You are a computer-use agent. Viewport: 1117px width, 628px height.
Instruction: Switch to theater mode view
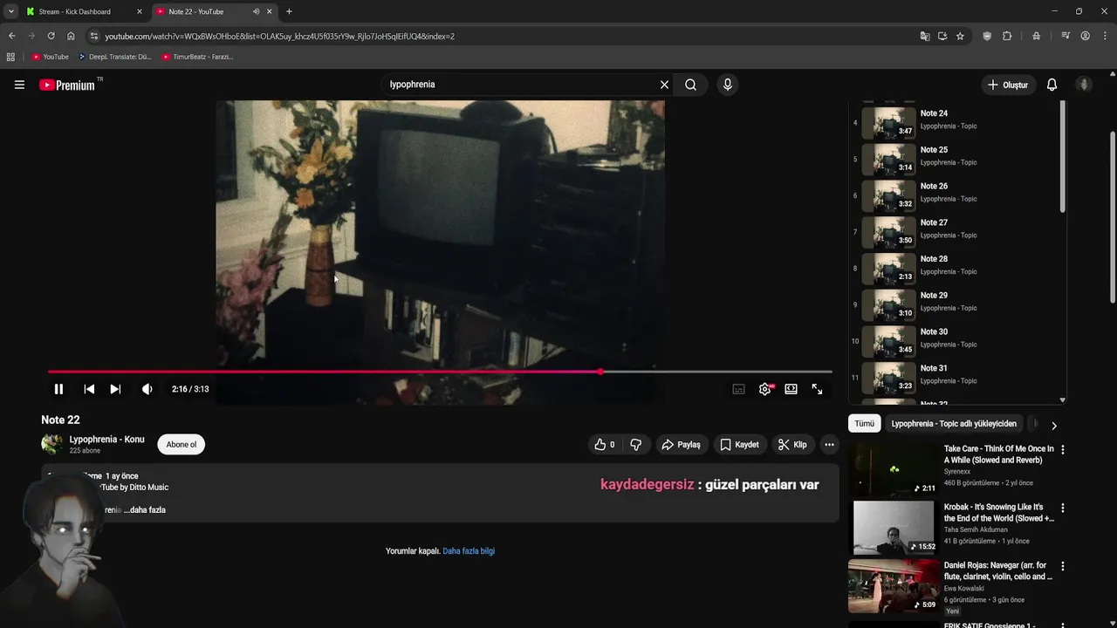(791, 389)
